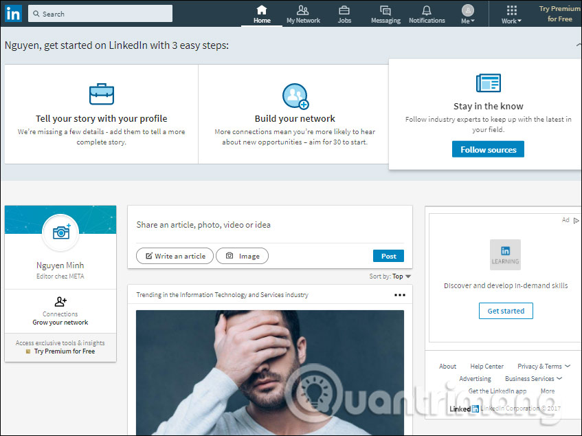582x436 pixels.
Task: Select Write an article
Action: click(175, 255)
